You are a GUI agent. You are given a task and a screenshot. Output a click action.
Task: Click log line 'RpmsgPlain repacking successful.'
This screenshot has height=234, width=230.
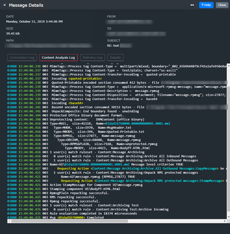58,193
